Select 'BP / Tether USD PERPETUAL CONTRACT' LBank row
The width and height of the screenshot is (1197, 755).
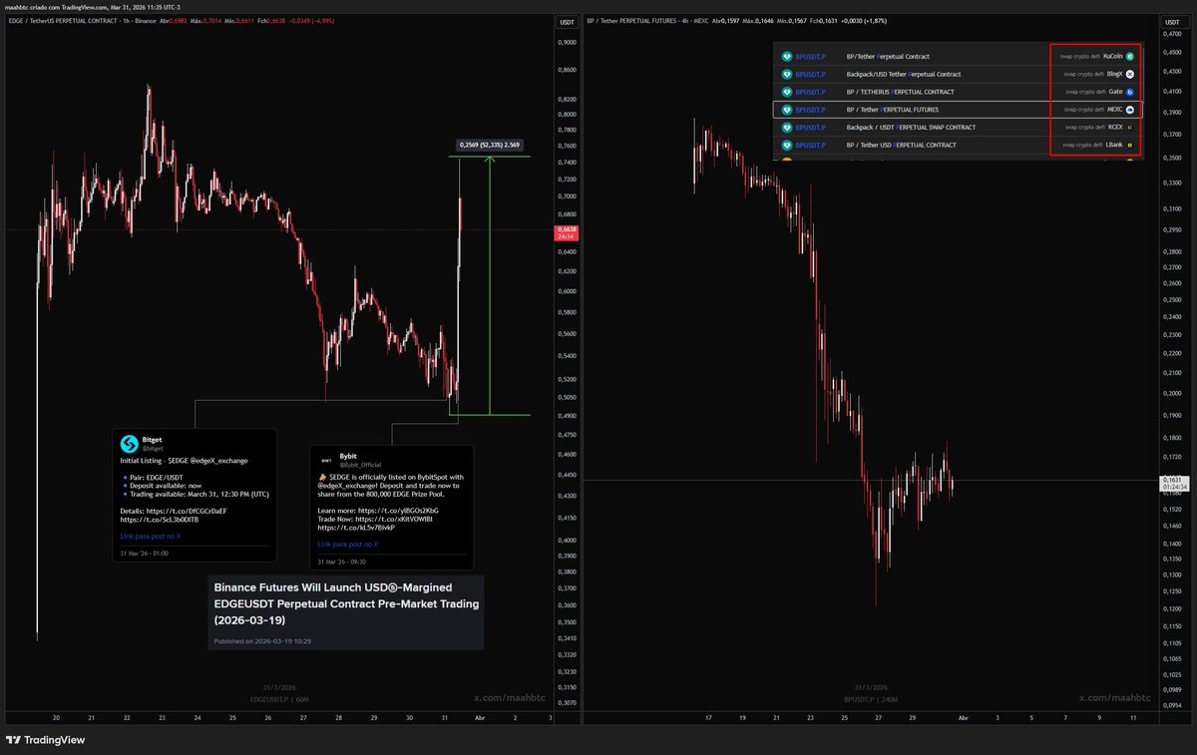tap(958, 145)
